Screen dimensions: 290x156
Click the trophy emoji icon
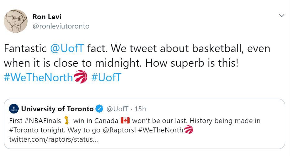(x=66, y=120)
